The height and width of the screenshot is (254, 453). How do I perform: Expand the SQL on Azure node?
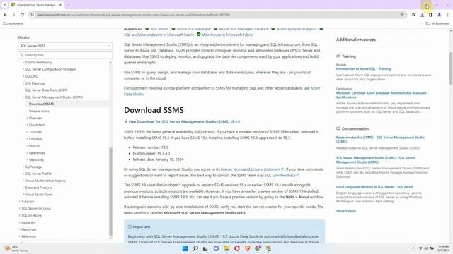point(20,215)
